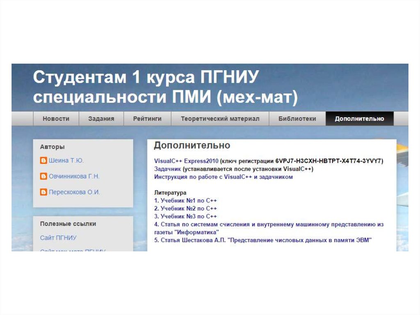Open article on системам счисления
Screen dimensions: 420x315
269,228
